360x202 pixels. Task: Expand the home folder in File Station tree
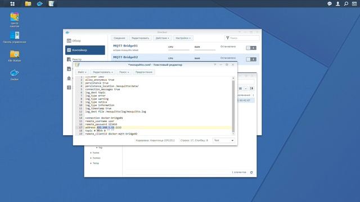point(91,153)
